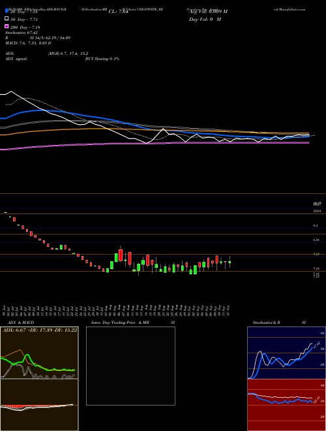Click the 'Stochastics: 67.42' reading
326x431 pixels.
click(22, 33)
